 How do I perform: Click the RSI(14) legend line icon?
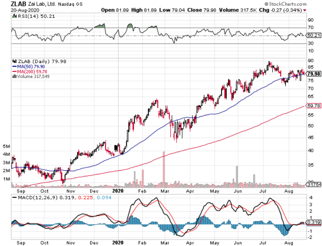(14, 16)
